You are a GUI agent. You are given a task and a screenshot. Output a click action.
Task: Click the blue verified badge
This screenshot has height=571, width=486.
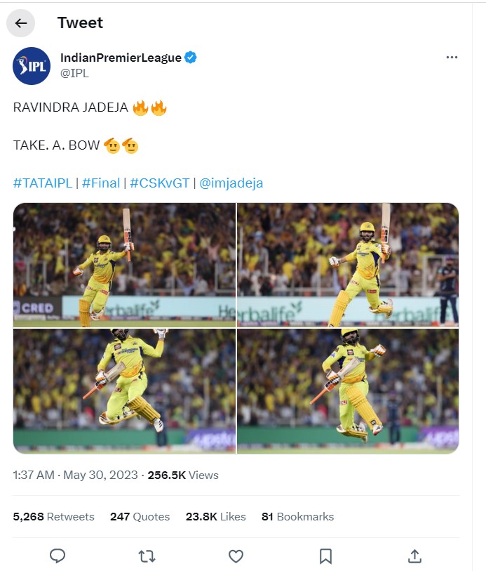pos(191,58)
